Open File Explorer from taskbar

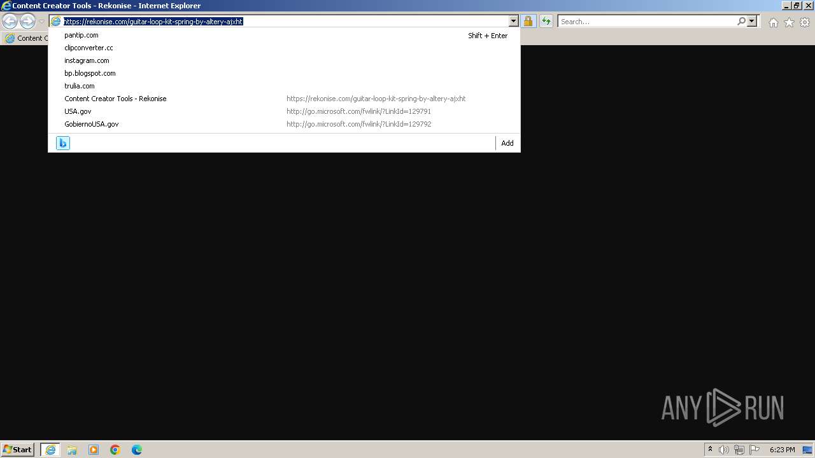[x=72, y=450]
